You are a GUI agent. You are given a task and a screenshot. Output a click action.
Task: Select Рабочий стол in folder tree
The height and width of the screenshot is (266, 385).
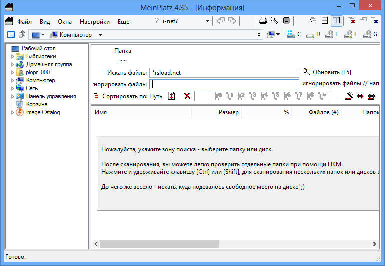pos(39,48)
